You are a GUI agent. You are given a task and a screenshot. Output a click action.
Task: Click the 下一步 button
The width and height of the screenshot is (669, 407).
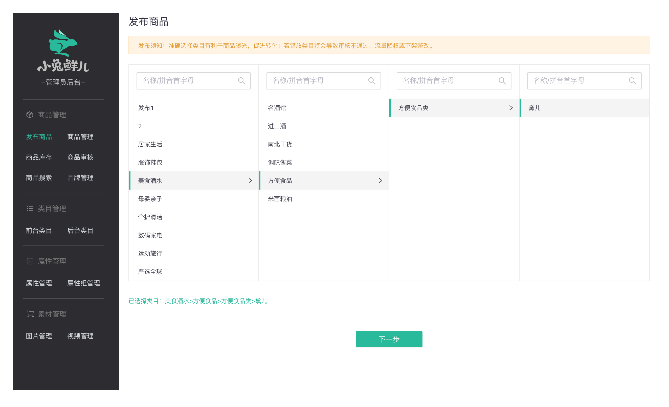(389, 339)
